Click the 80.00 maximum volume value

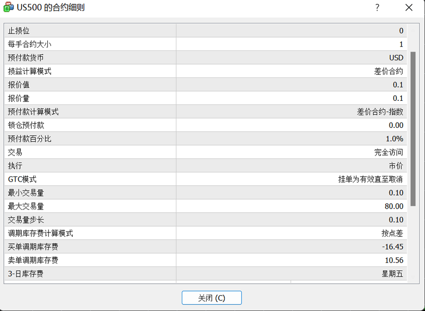click(x=394, y=206)
